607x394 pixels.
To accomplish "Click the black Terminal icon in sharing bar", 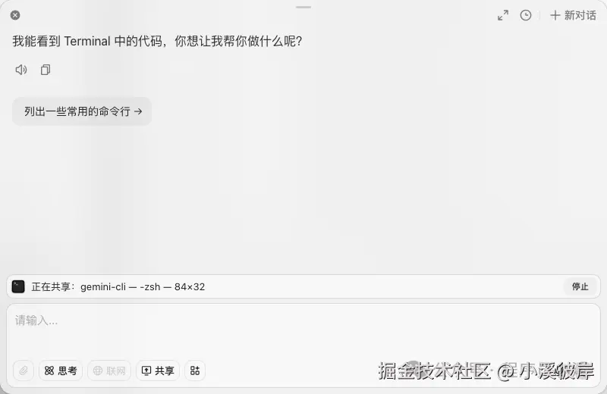I will 18,286.
